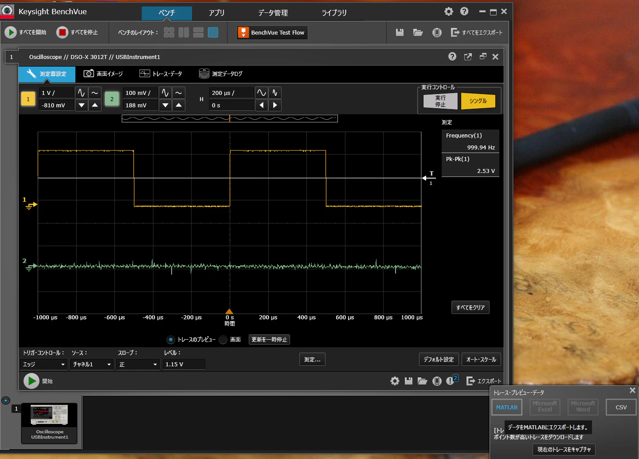Open the 画面イメージ tab
Screen dimensions: 639x459
tap(103, 74)
